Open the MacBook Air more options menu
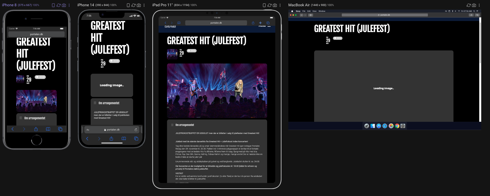Screen dimensions: 490x196 coord(479,5)
